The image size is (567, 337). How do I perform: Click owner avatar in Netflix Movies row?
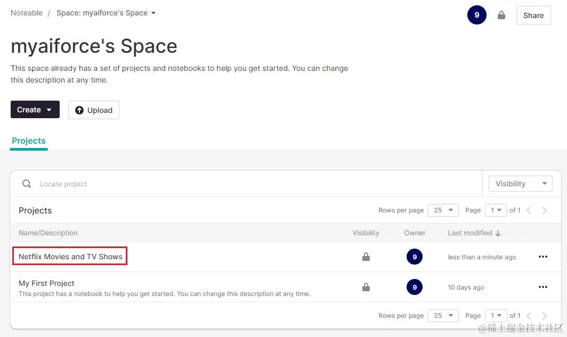point(415,257)
